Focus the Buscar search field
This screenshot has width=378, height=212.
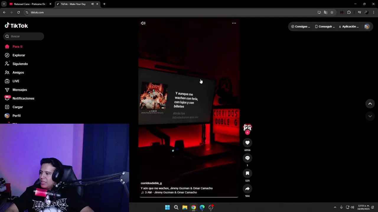click(24, 36)
